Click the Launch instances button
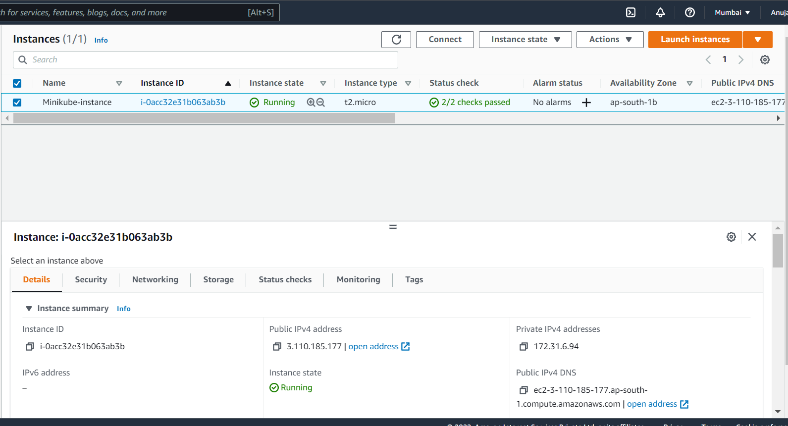Screen dimensions: 788x426 pos(695,40)
